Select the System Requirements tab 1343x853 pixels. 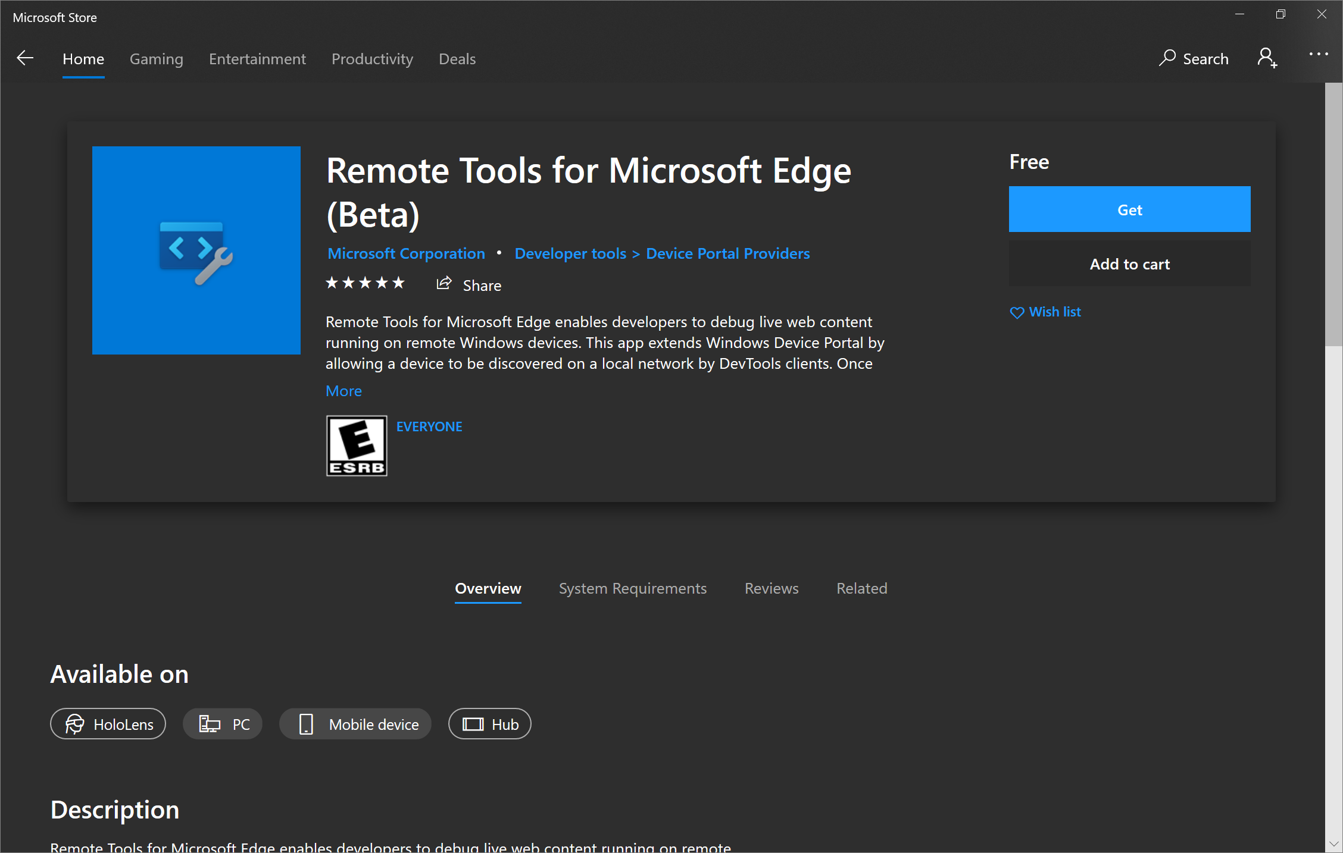click(x=632, y=588)
